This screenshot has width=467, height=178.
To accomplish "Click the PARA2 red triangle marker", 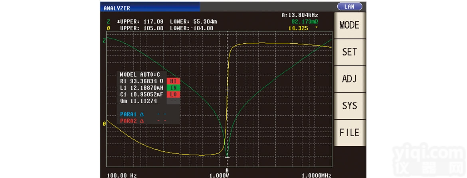I will (142, 121).
